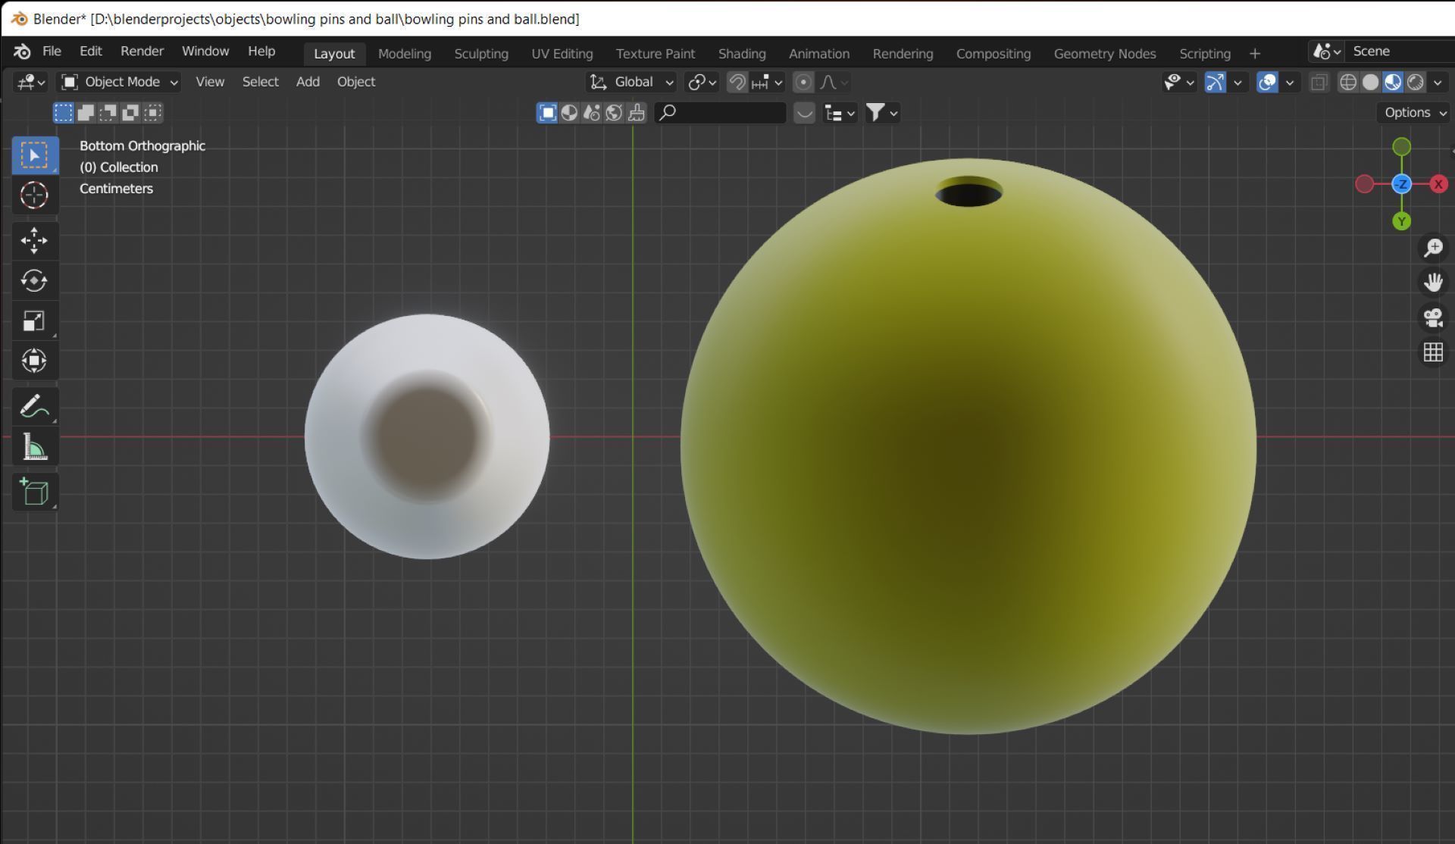The width and height of the screenshot is (1455, 844).
Task: Choose the Intersect selection mode icon
Action: (x=152, y=113)
